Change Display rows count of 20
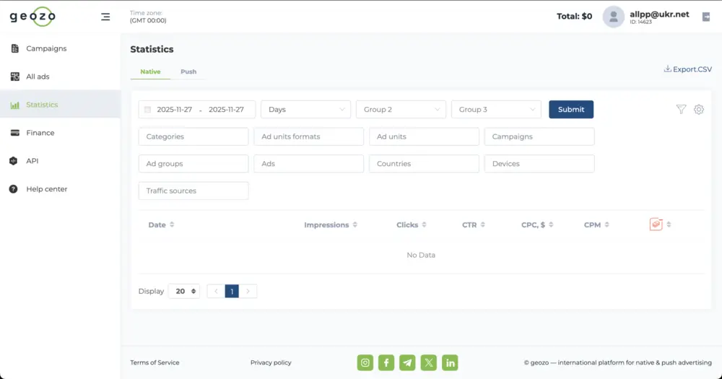The image size is (722, 379). coord(184,291)
